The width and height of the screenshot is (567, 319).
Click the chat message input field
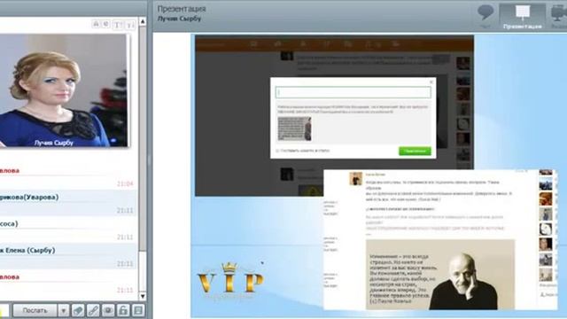4,310
